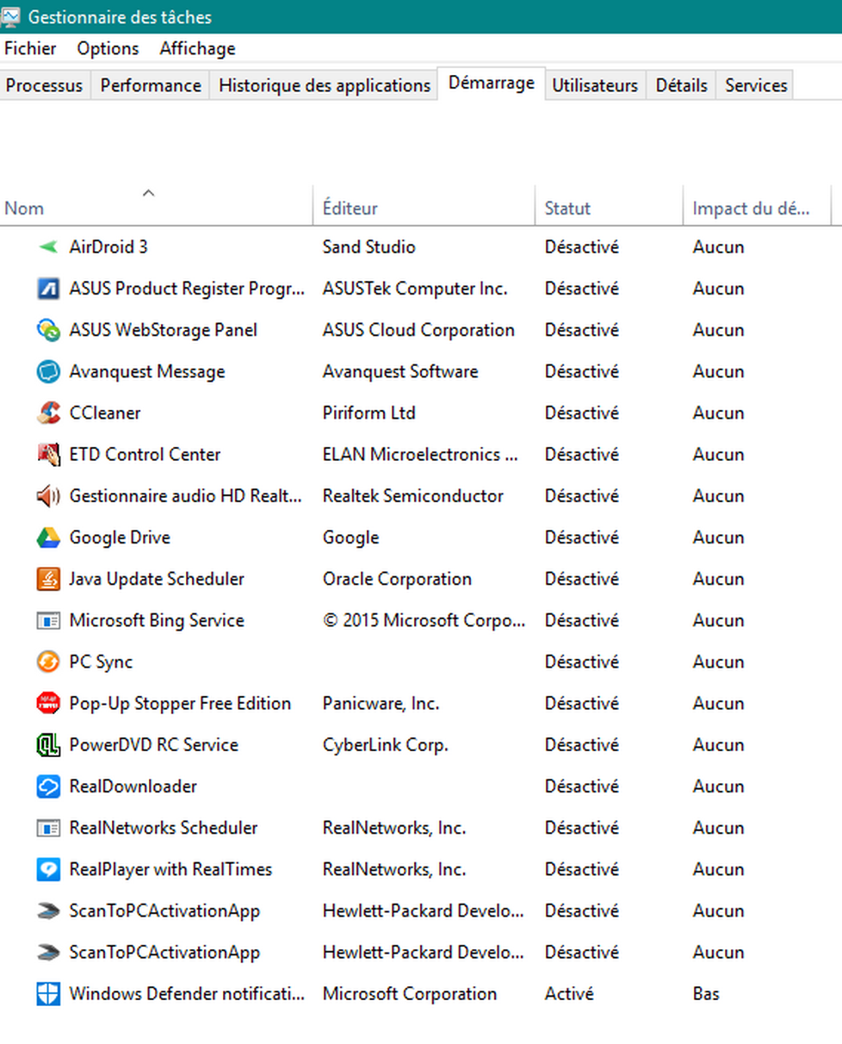Click the Realtek Semiconductor publisher cell

412,496
